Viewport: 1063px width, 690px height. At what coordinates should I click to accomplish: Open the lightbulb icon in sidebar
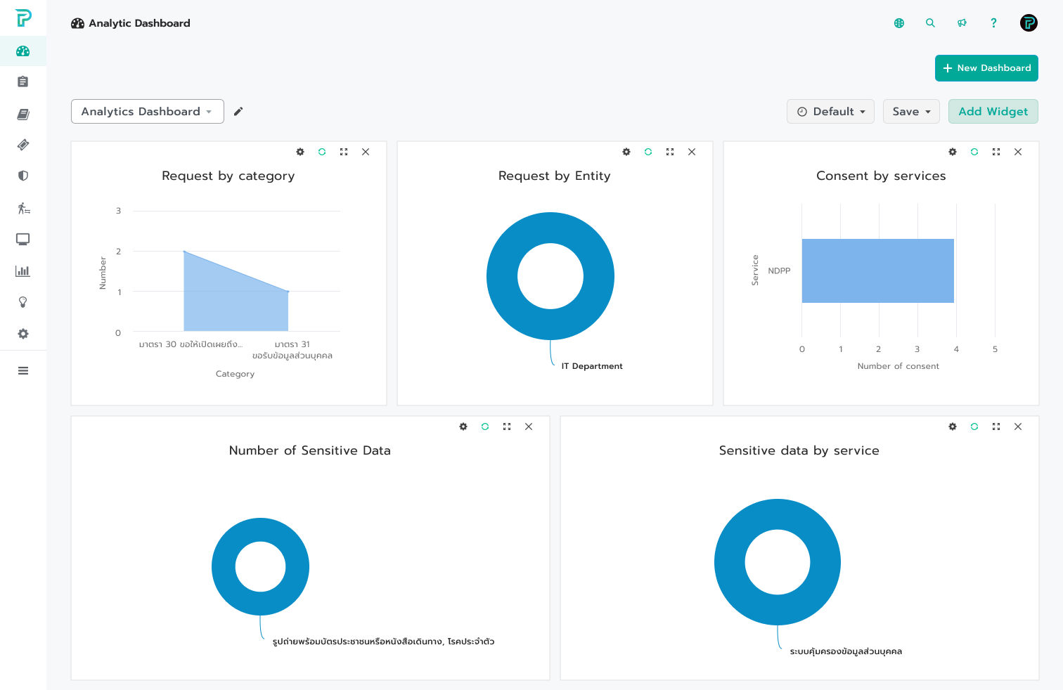(23, 302)
